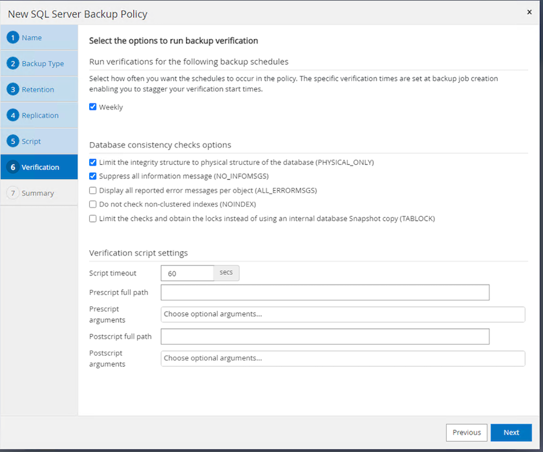Toggle Suppress all information message (NO_INFOMSGS)
Image resolution: width=543 pixels, height=452 pixels.
[x=93, y=176]
